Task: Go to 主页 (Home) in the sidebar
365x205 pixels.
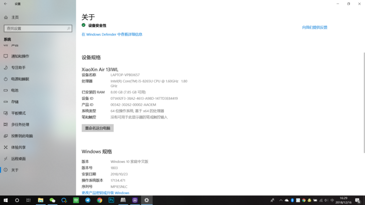Action: tap(15, 17)
